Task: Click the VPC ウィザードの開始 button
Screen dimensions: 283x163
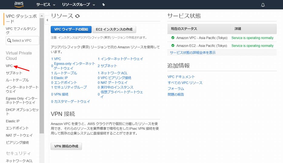Action: click(x=71, y=29)
